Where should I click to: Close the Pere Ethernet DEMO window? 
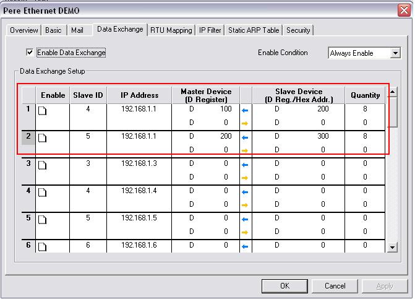point(403,11)
